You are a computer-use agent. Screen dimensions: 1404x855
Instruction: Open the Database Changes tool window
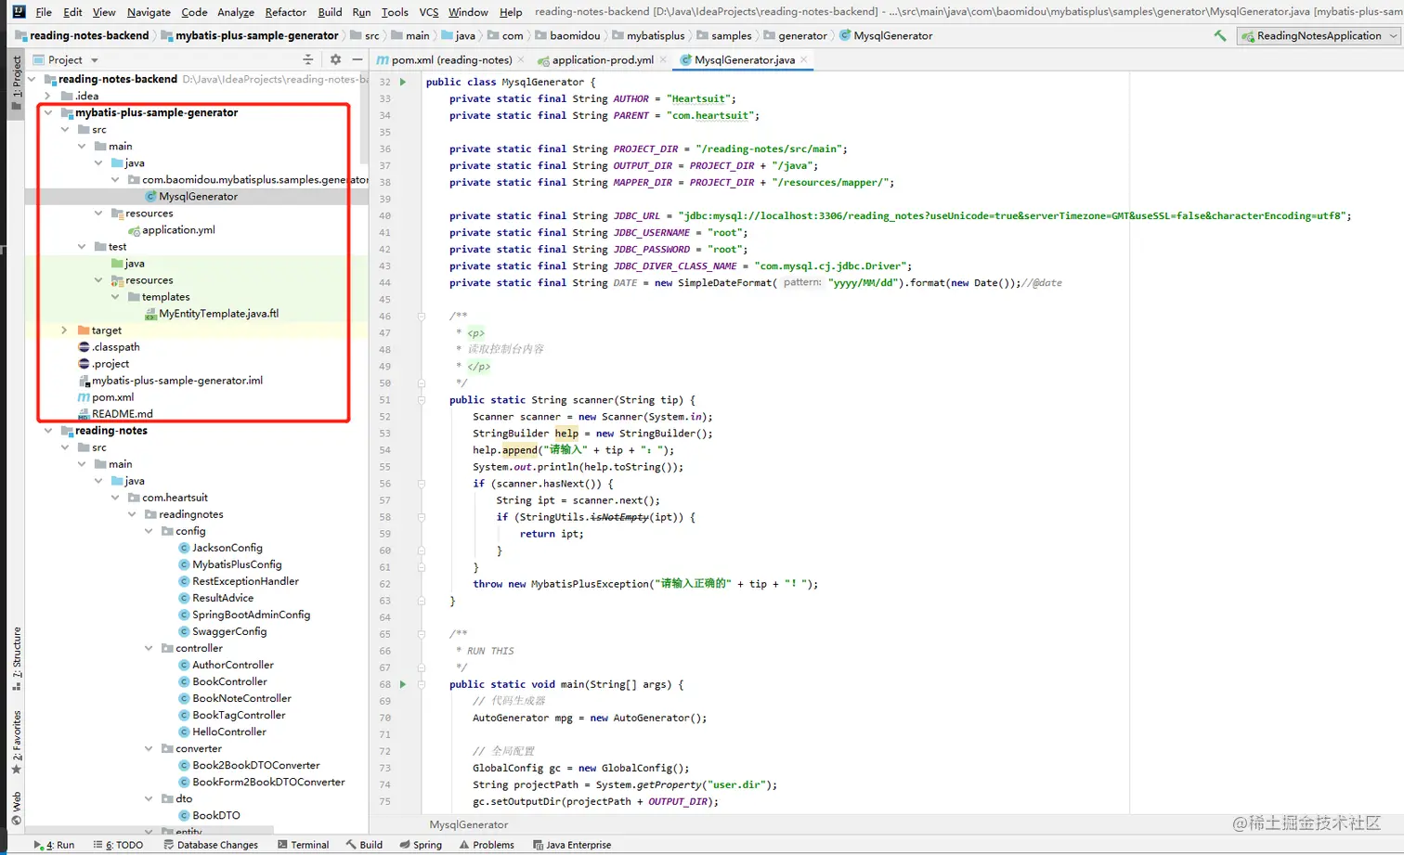click(212, 845)
